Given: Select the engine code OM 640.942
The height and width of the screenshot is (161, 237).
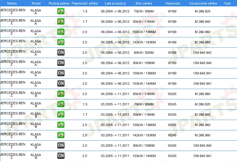Looking at the screenshot, I should click(x=202, y=53).
